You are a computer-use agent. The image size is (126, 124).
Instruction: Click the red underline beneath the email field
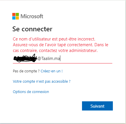click(x=63, y=63)
